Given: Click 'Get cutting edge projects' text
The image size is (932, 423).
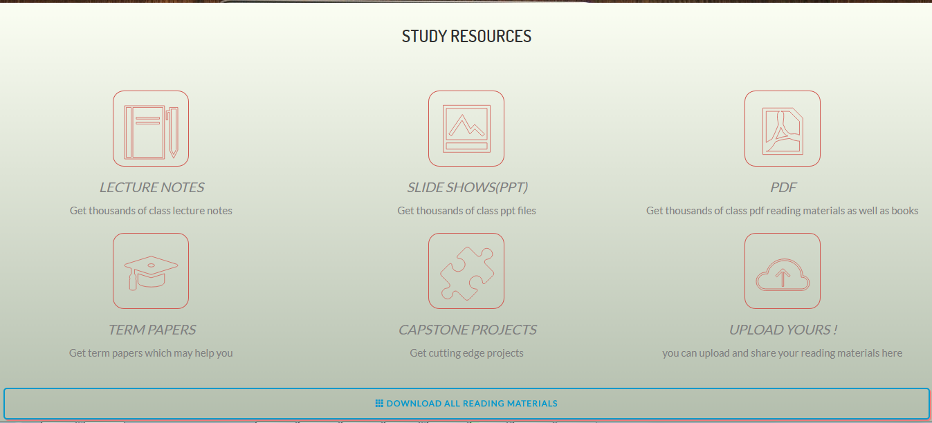Looking at the screenshot, I should tap(466, 353).
